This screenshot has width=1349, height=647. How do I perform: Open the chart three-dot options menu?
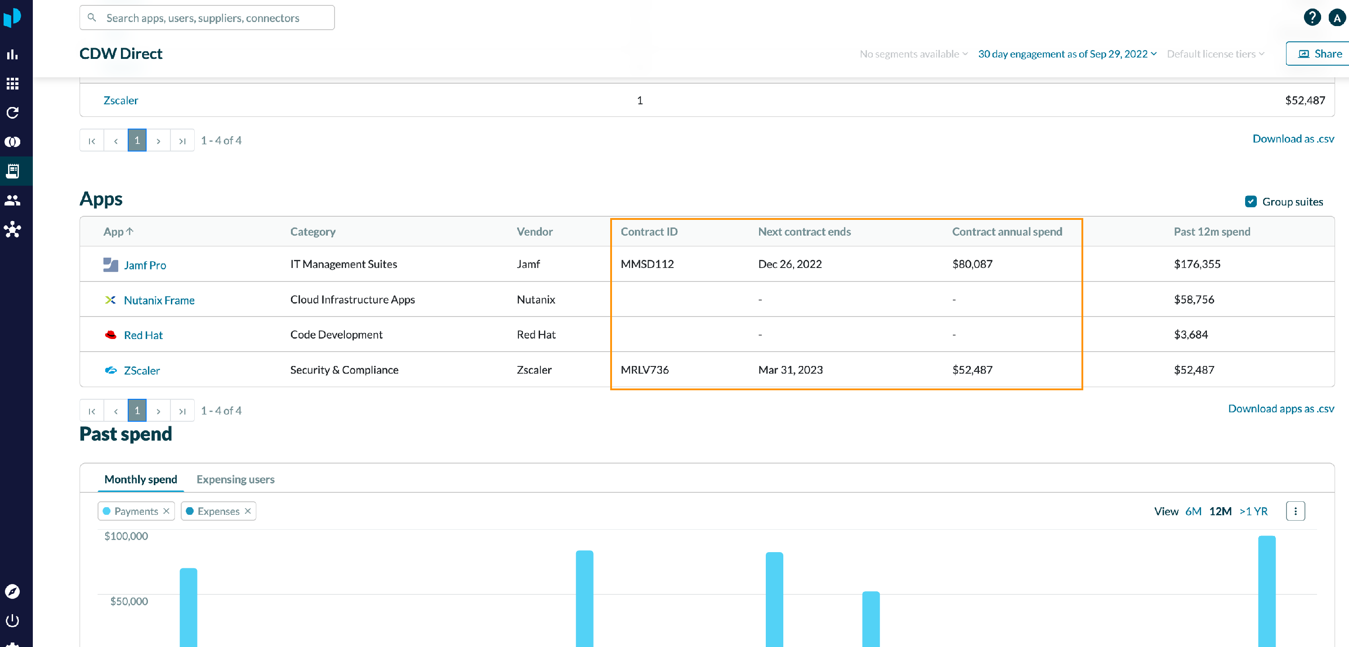coord(1295,511)
